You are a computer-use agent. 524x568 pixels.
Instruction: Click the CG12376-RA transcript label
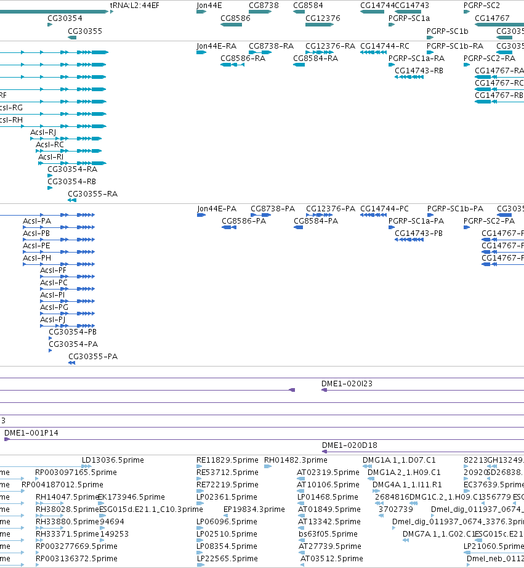coord(330,46)
